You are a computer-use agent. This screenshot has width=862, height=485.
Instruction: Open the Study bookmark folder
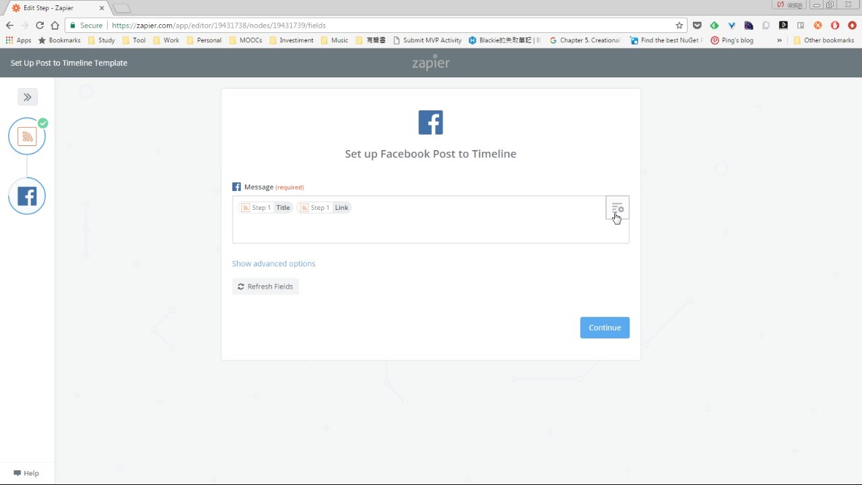tap(102, 40)
